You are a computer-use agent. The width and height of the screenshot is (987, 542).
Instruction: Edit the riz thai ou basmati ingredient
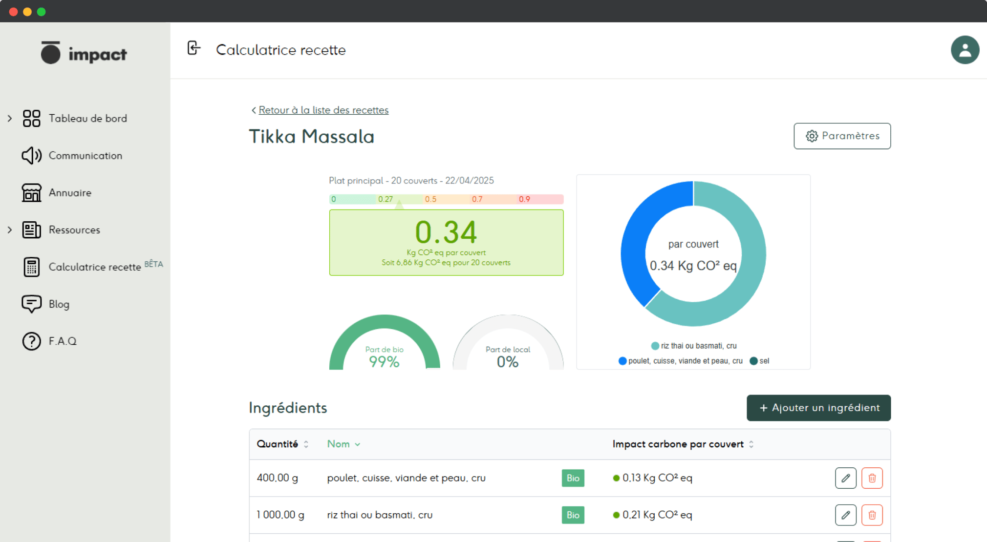coord(845,515)
